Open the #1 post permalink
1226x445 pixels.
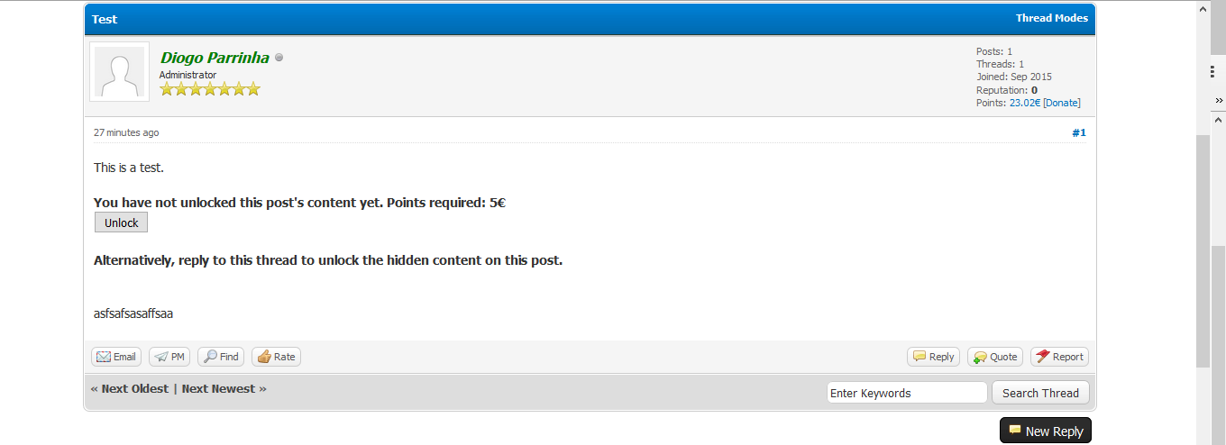tap(1078, 132)
